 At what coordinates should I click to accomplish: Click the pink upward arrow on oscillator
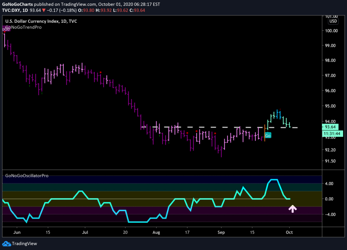click(x=292, y=209)
